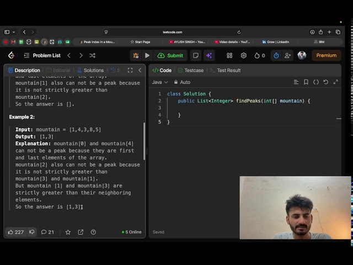Open the Problem List panel
The width and height of the screenshot is (353, 265).
pos(42,55)
